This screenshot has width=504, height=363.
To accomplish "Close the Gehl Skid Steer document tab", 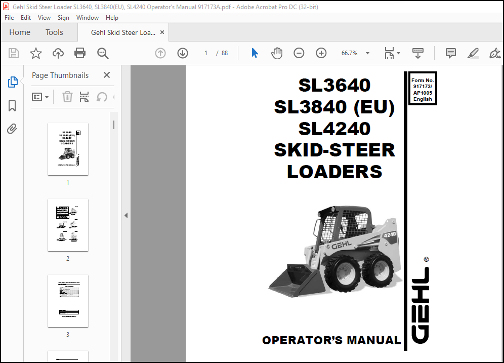I will click(162, 32).
